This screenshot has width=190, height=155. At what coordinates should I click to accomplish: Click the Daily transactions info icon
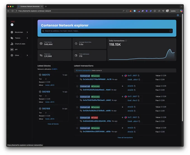tap(126, 41)
